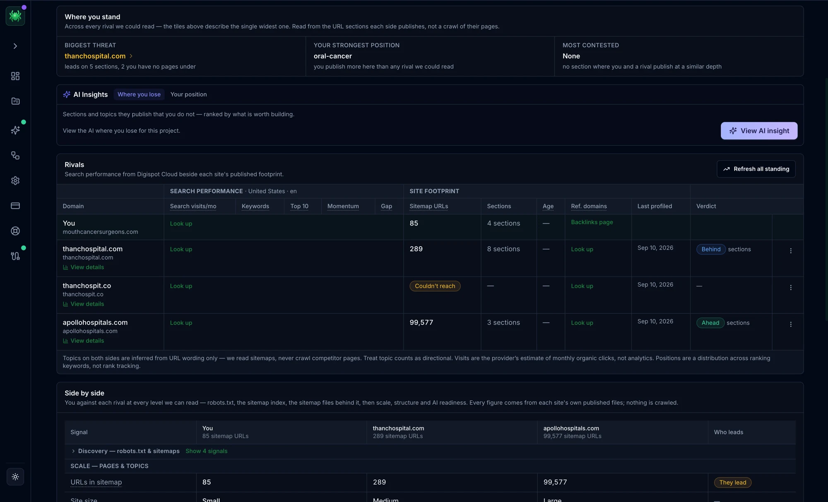
Task: Open the thanchospital.com biggest threat link
Action: 99,56
